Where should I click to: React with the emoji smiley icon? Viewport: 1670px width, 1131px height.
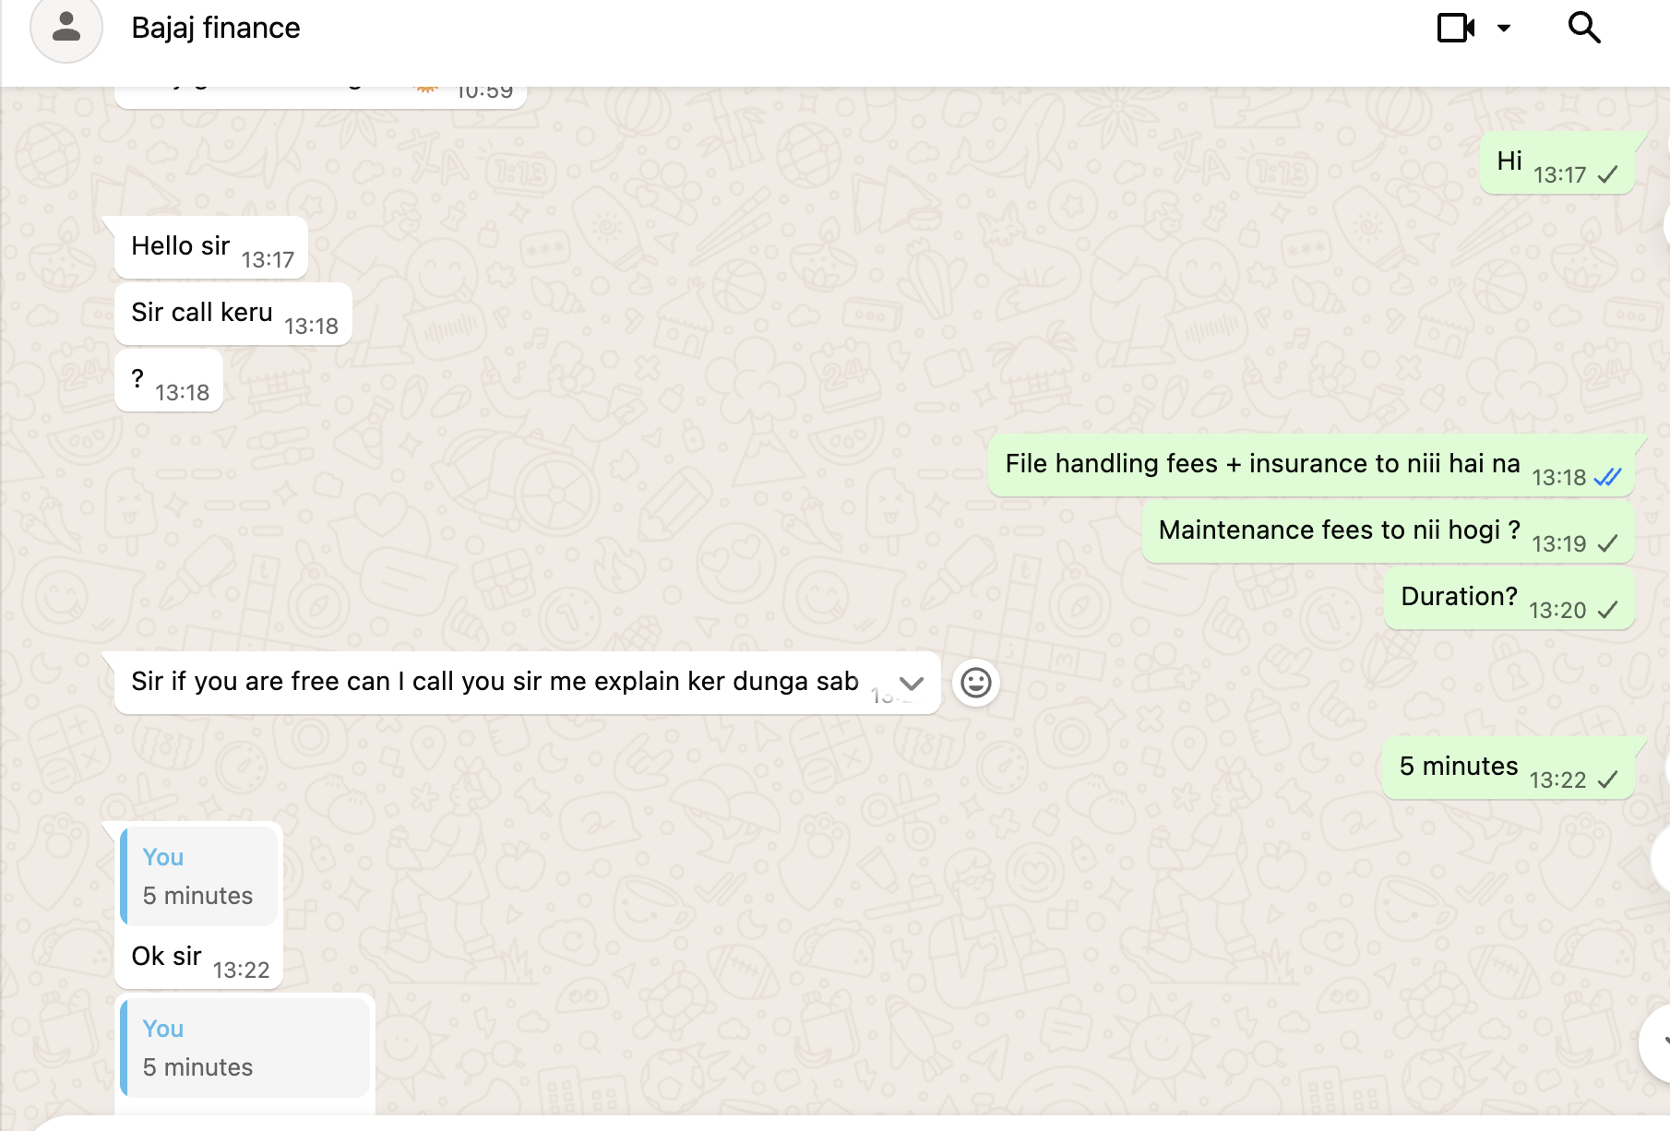pyautogui.click(x=975, y=683)
